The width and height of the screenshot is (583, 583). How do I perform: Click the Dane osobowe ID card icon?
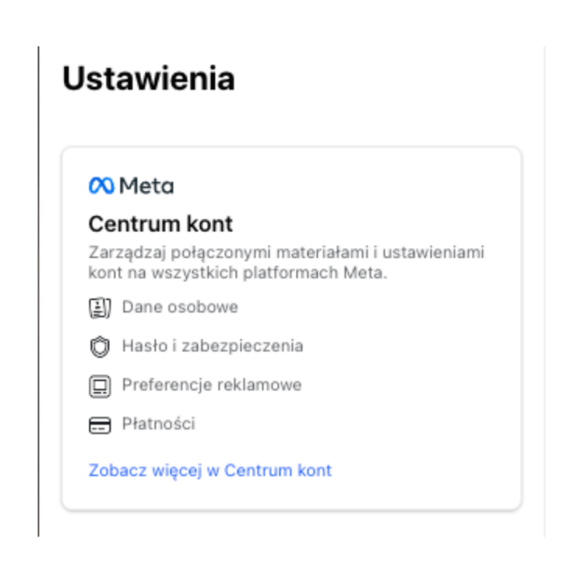[100, 308]
